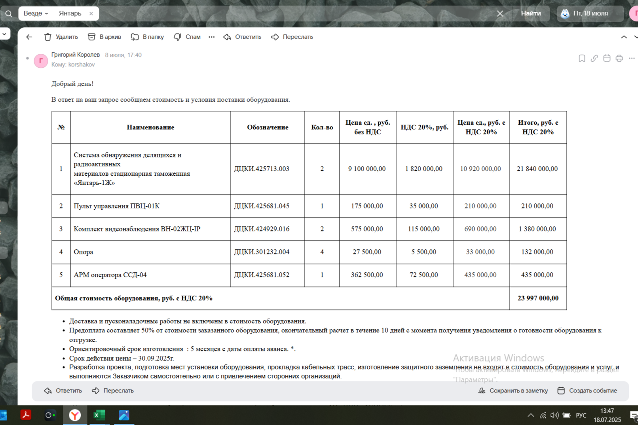Switch input language РУС
Viewport: 638px width, 425px height.
(581, 415)
